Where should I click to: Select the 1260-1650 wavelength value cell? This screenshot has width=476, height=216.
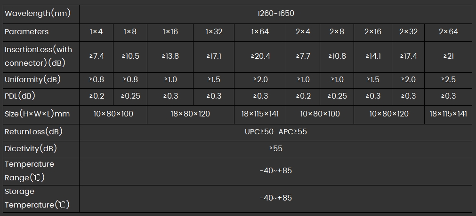point(275,14)
